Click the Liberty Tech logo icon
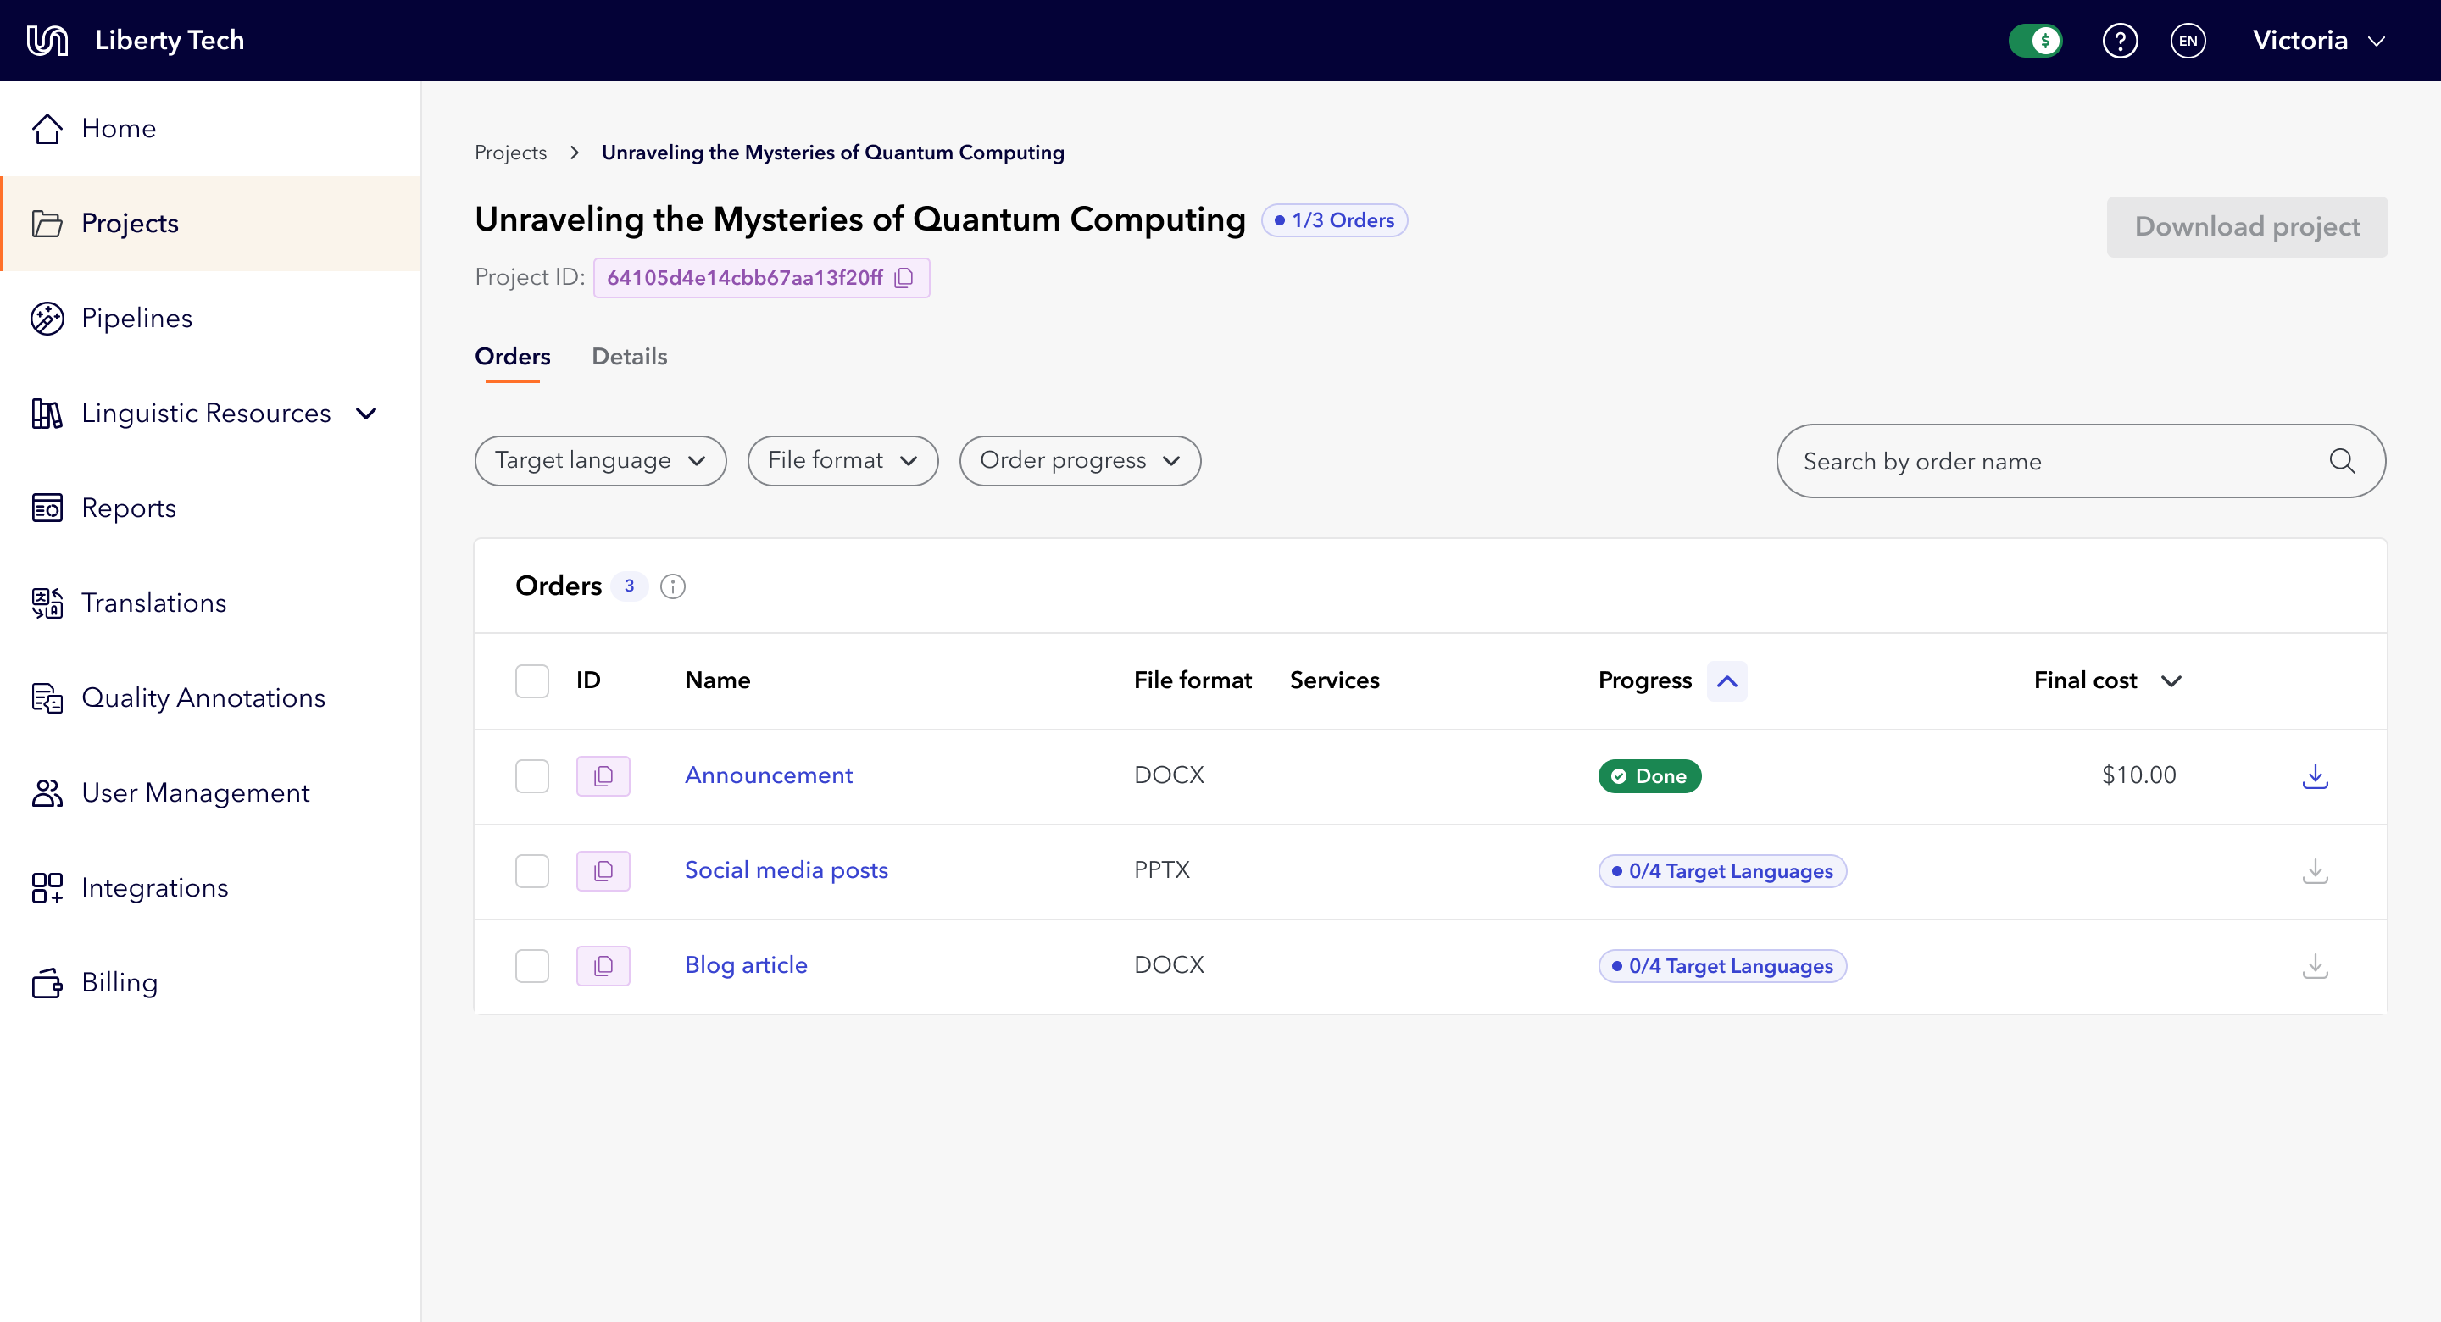The height and width of the screenshot is (1322, 2441). coord(47,41)
